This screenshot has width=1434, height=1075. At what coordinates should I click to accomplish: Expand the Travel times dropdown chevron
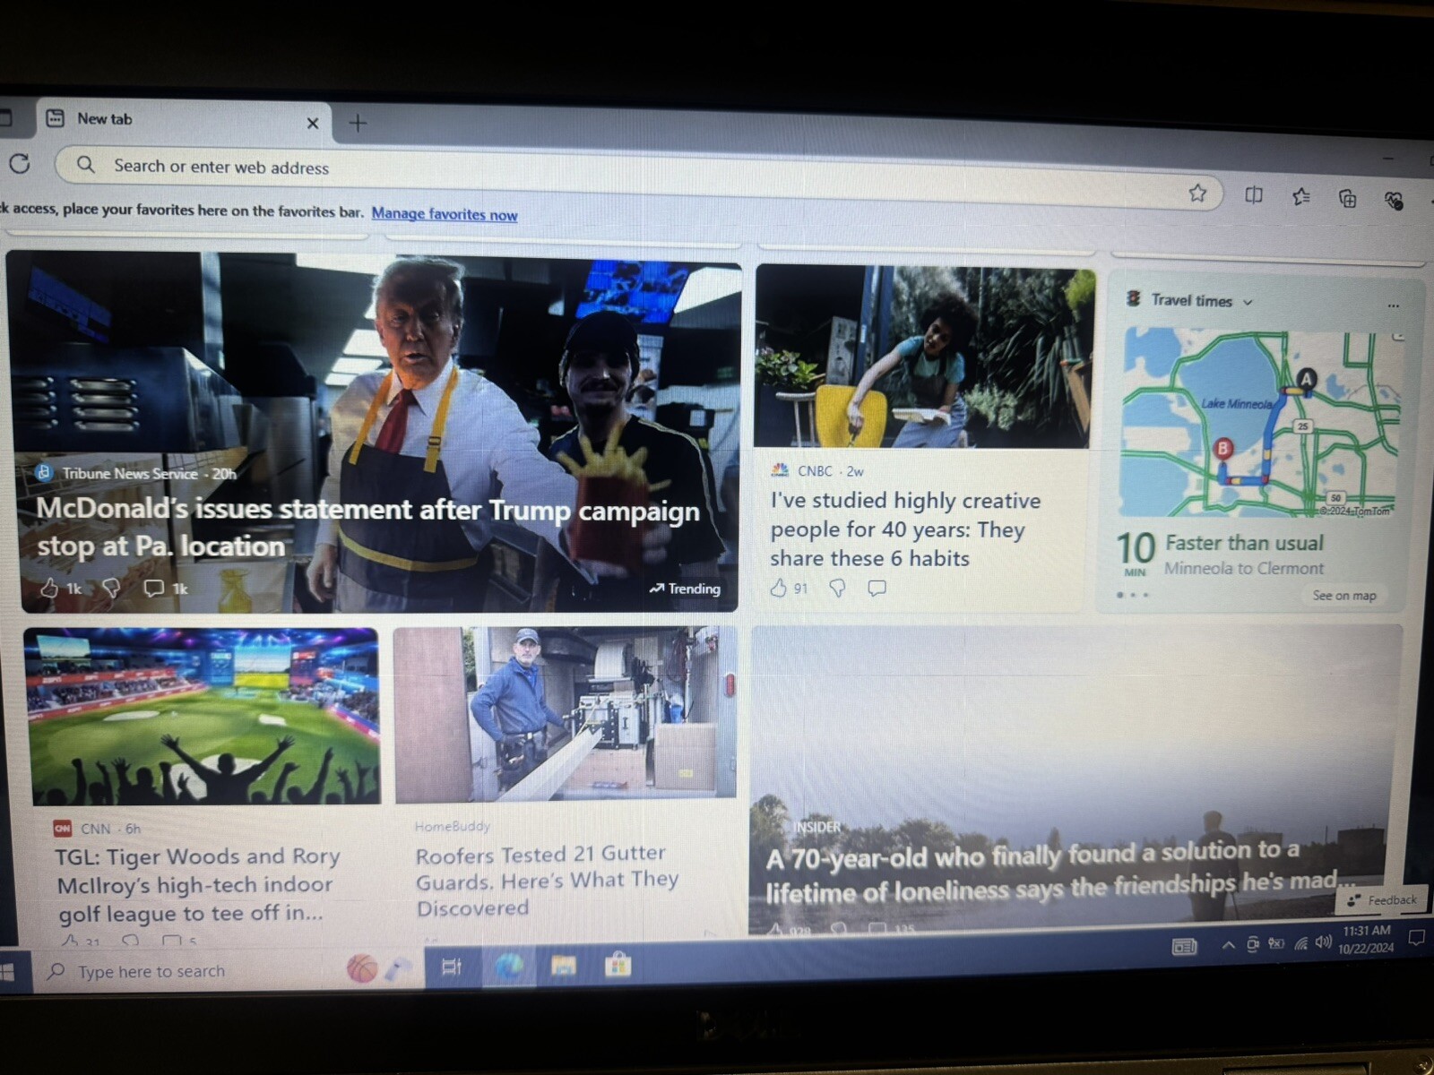(1248, 303)
